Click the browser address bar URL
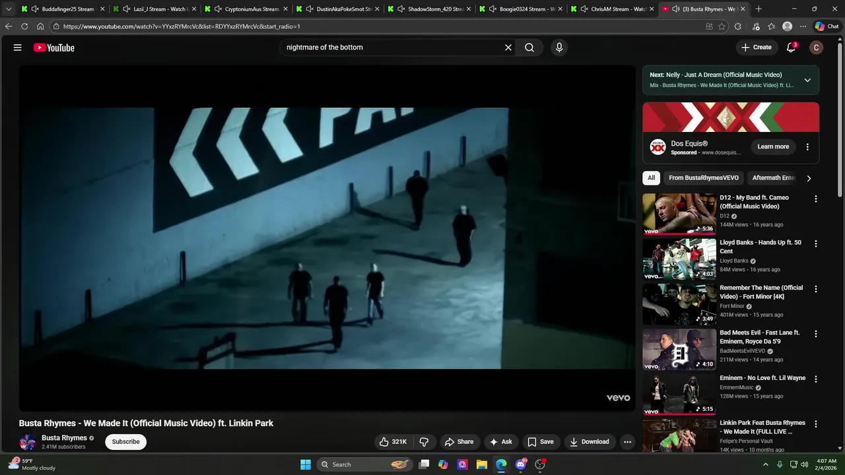Viewport: 845px width, 475px height. click(182, 26)
